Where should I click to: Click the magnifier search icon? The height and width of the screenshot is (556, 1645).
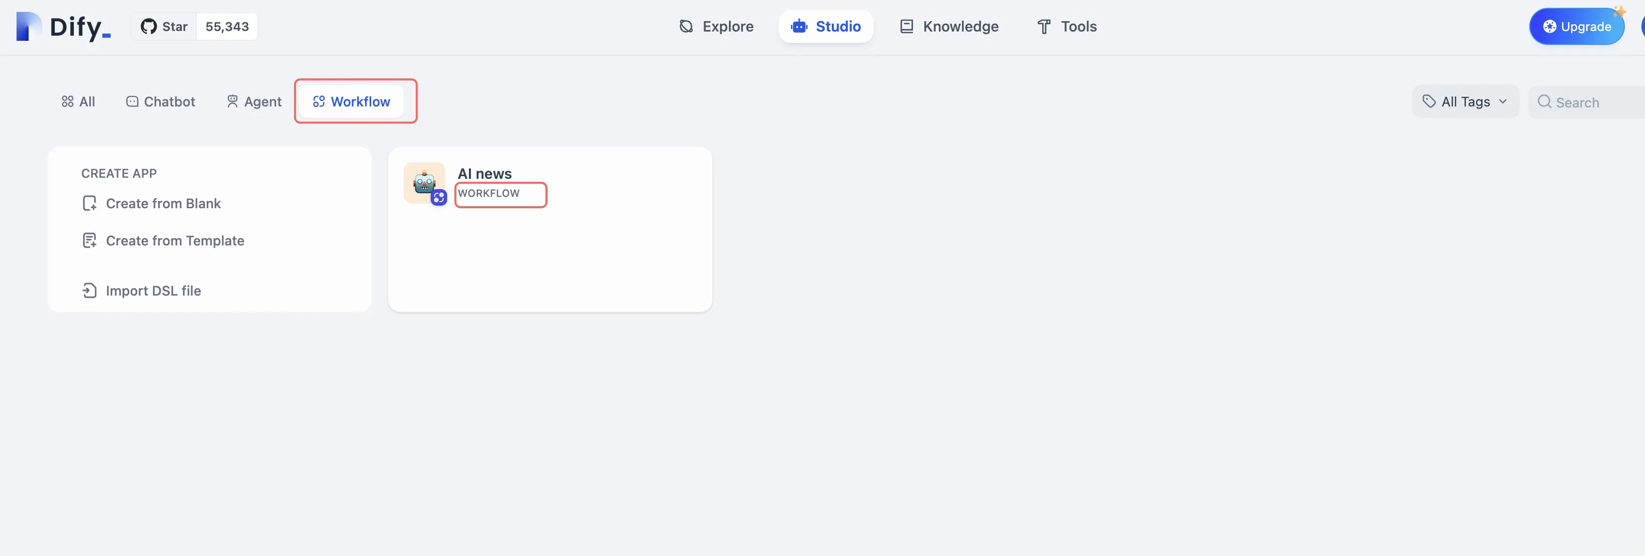(1544, 101)
